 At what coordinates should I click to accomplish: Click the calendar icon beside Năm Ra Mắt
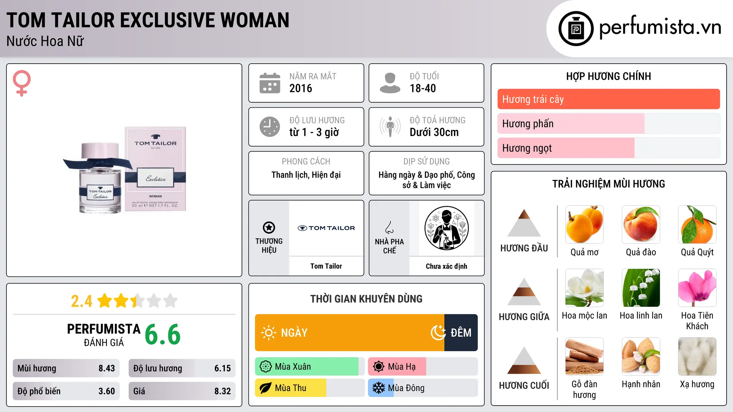coord(270,83)
